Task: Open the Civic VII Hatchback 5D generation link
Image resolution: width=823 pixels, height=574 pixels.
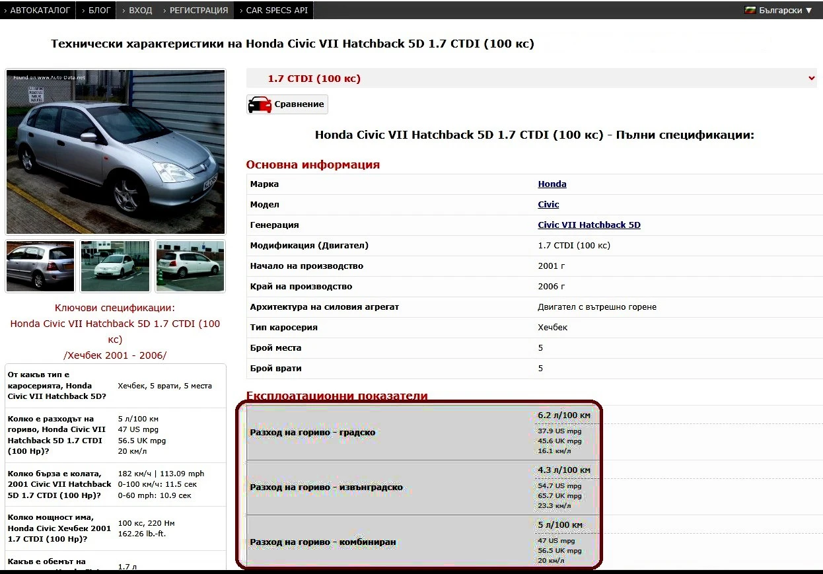Action: pos(589,225)
